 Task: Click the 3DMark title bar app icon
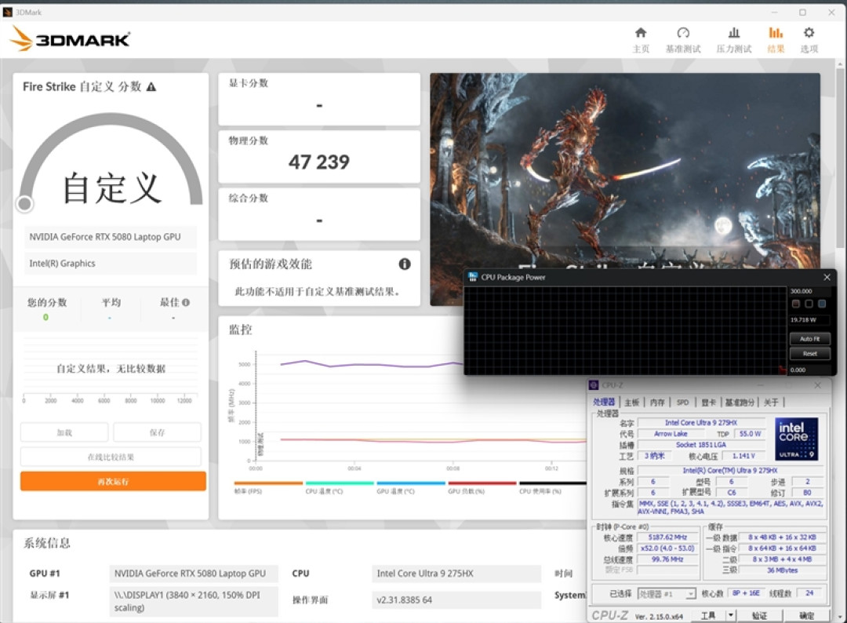(x=8, y=12)
